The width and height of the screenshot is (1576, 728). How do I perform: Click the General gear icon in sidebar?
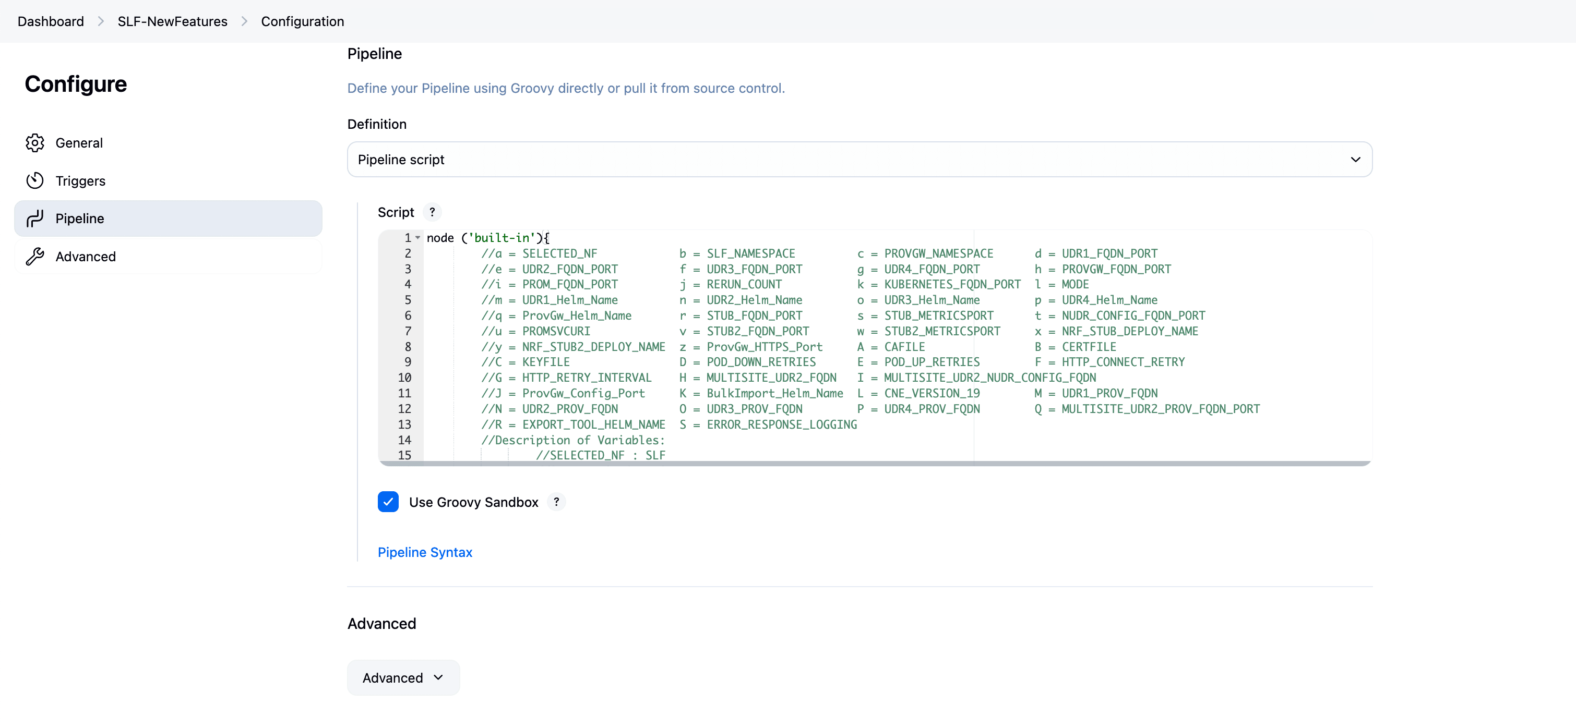tap(35, 142)
